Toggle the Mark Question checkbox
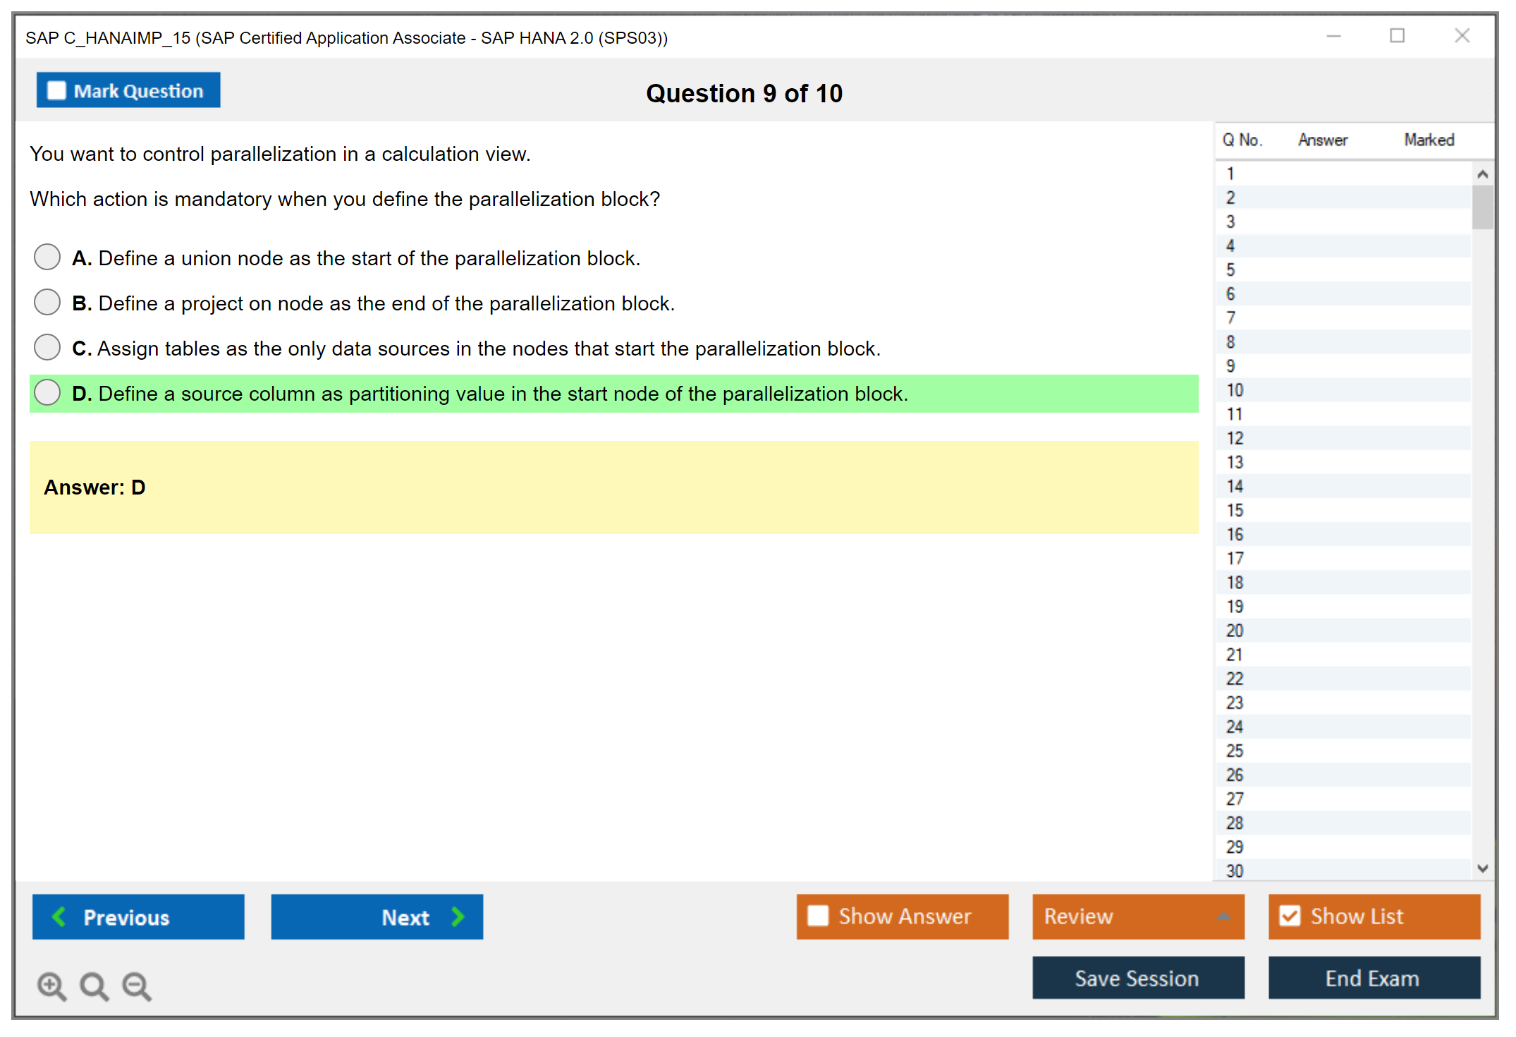 (56, 90)
